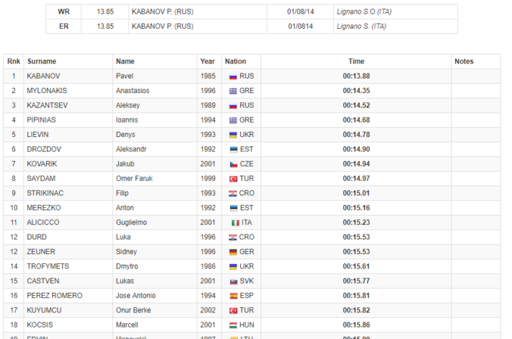Image resolution: width=512 pixels, height=339 pixels.
Task: Click time 00:15.86 in KOCSIS row
Action: [x=356, y=325]
